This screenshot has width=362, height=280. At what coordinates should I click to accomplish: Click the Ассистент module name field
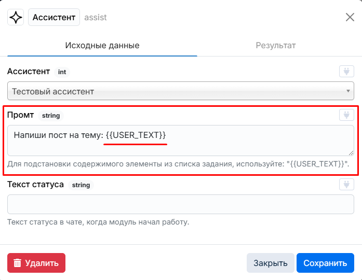(54, 17)
